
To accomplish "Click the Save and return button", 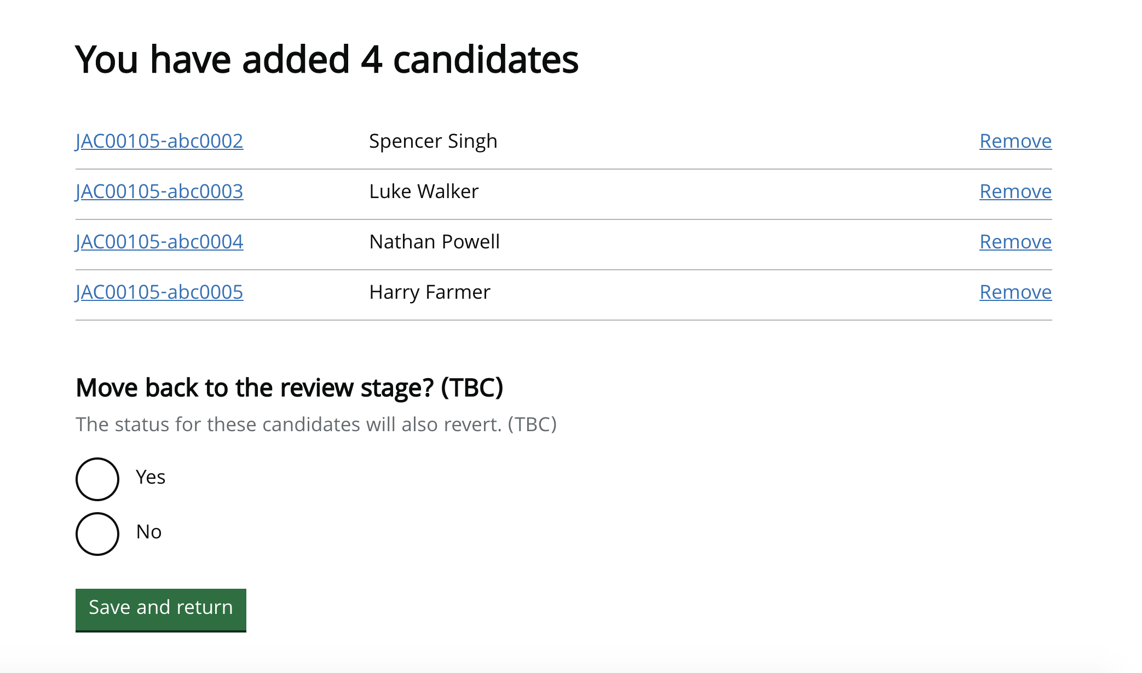I will click(161, 610).
